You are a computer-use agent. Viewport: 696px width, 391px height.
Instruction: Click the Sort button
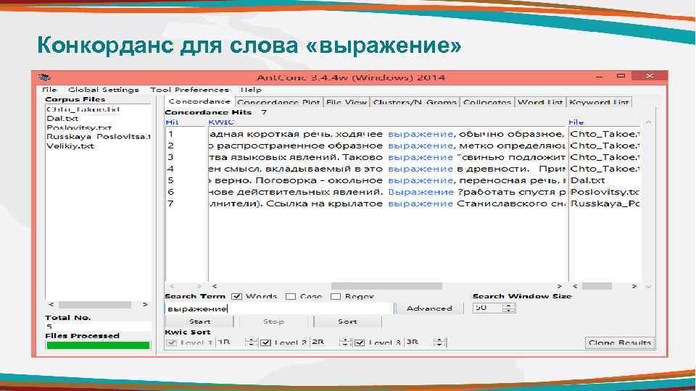point(347,321)
